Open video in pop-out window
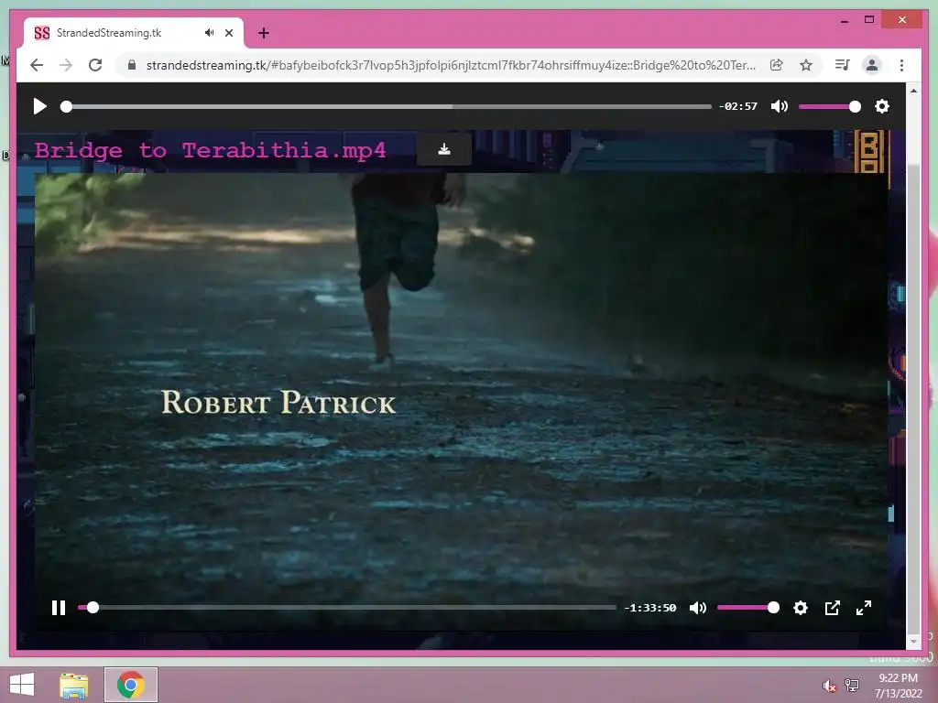The width and height of the screenshot is (938, 703). tap(832, 608)
